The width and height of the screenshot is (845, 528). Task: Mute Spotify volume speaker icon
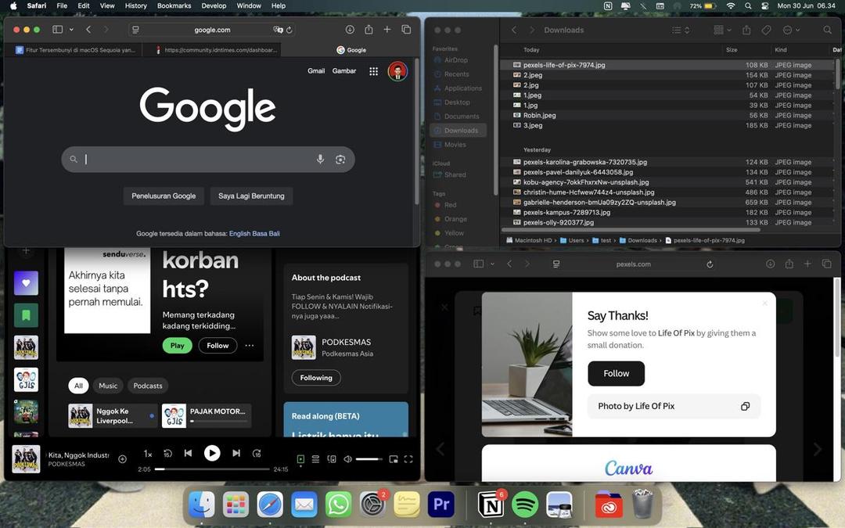pos(347,459)
